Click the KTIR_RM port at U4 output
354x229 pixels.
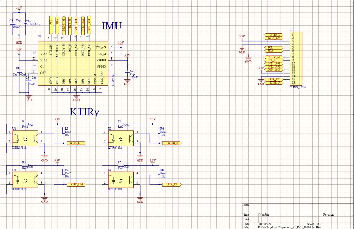pos(172,184)
